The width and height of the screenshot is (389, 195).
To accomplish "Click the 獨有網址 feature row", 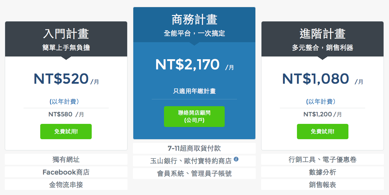I will [66, 159].
